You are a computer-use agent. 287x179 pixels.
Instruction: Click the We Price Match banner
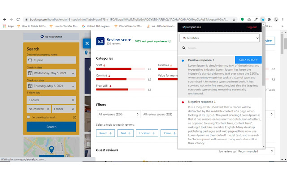(x=51, y=37)
